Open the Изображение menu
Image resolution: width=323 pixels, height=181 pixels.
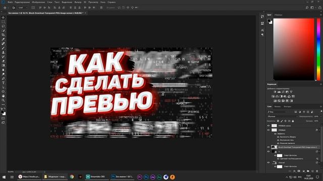pos(38,2)
